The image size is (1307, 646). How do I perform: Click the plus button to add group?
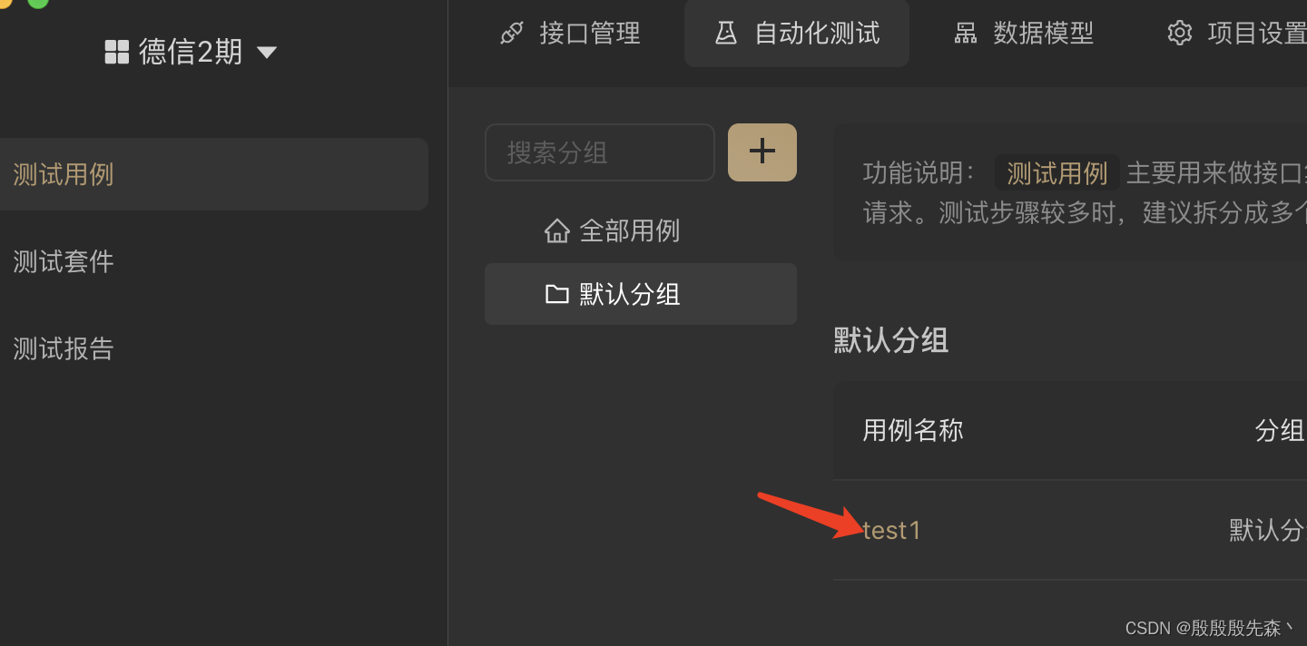click(x=762, y=152)
